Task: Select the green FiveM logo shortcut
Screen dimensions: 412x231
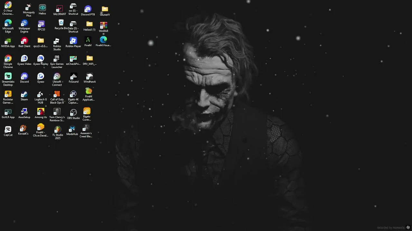Action: [88, 42]
